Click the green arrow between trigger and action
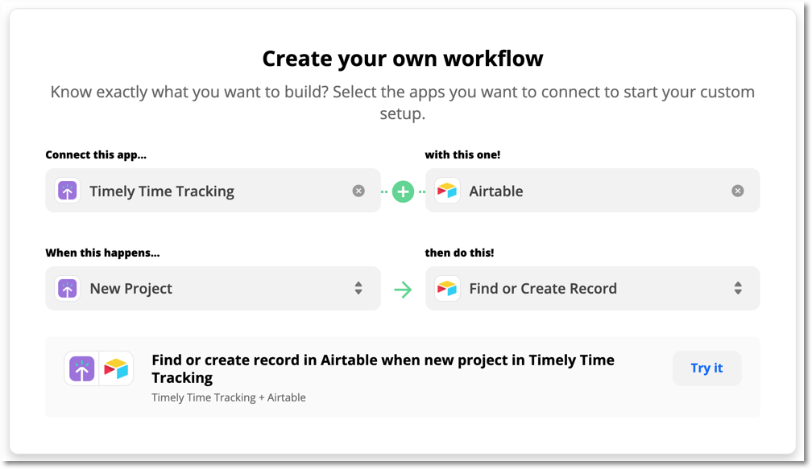The height and width of the screenshot is (469, 812). pyautogui.click(x=403, y=288)
